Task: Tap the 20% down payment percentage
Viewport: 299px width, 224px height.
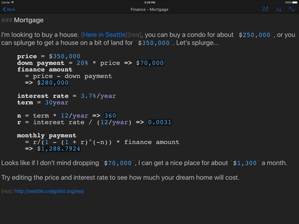Action: 82,63
